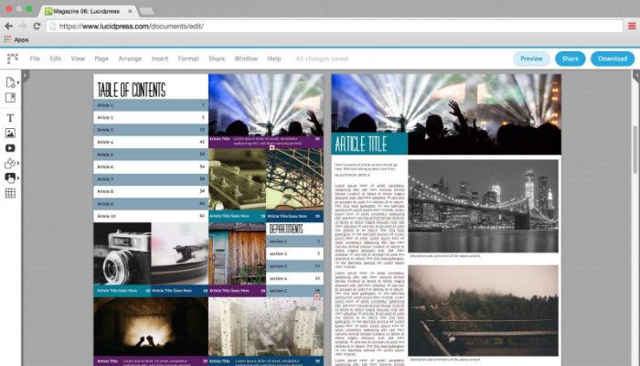The image size is (640, 366).
Task: Open the Arrange menu
Action: [x=130, y=59]
